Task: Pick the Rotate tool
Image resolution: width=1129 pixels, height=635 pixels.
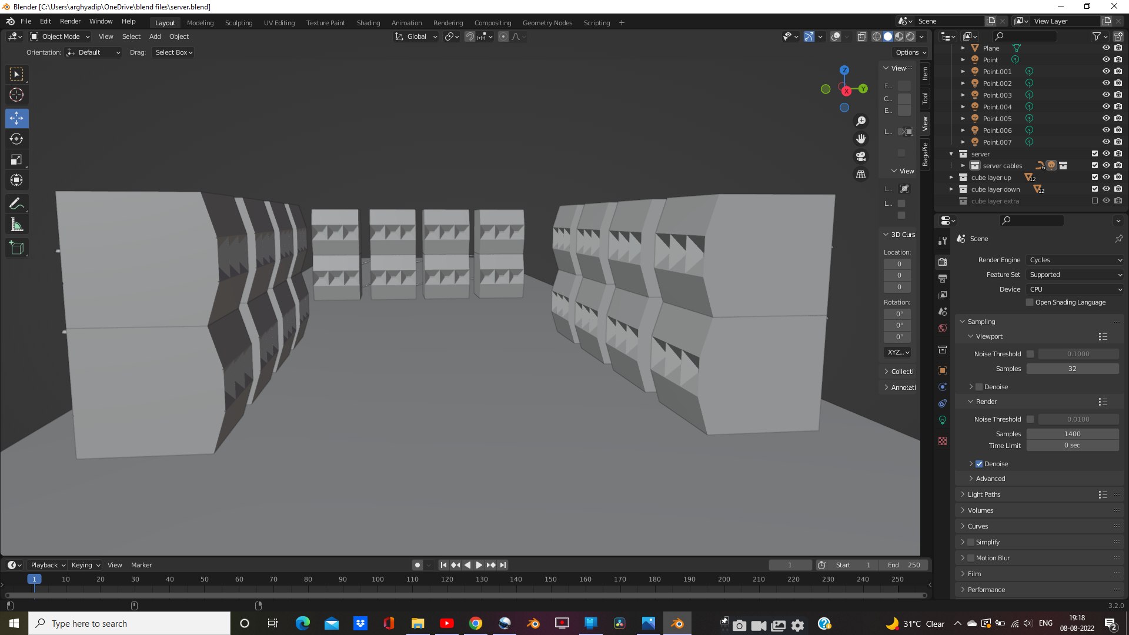Action: (16, 139)
